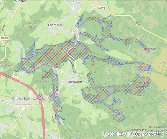This screenshot has width=167, height=139.
Task: Click the N672 road shield
Action: coord(102,8)
